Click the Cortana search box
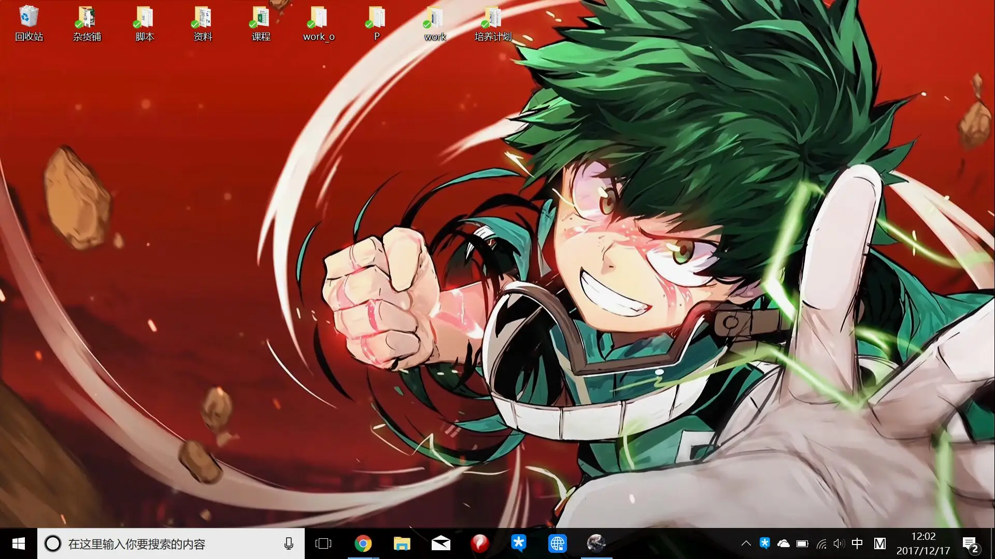 coord(171,543)
